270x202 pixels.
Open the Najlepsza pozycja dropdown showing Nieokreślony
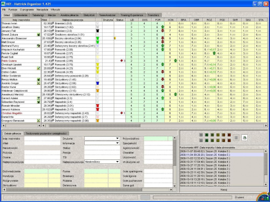(102, 162)
